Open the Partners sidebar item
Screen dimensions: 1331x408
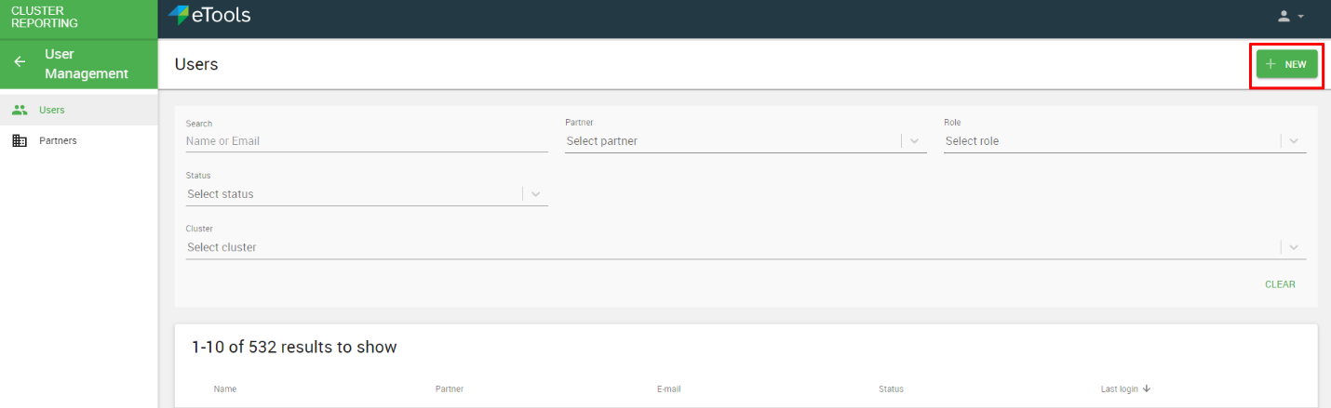[x=79, y=140]
